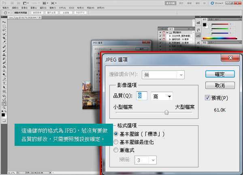
Task: Click the foreground color swatch in toolbox
Action: [x=3, y=115]
